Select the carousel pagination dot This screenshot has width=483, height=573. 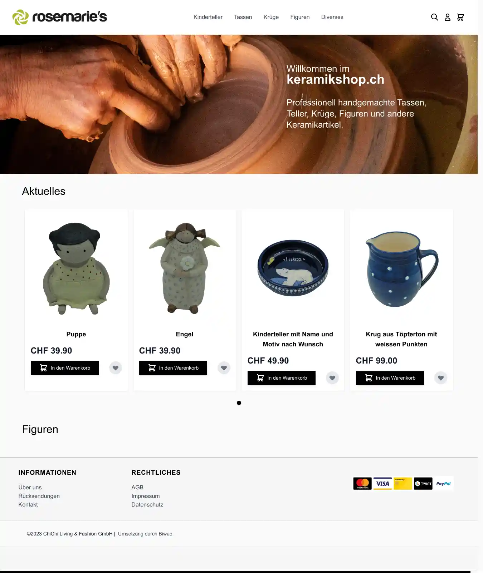[239, 403]
